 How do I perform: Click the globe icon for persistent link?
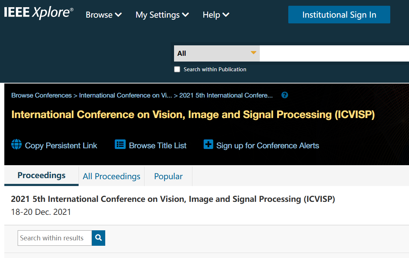tap(17, 145)
